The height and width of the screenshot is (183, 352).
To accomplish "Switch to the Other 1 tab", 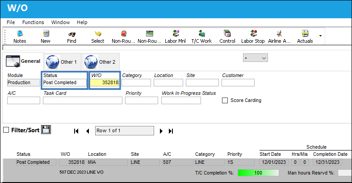I will [62, 62].
